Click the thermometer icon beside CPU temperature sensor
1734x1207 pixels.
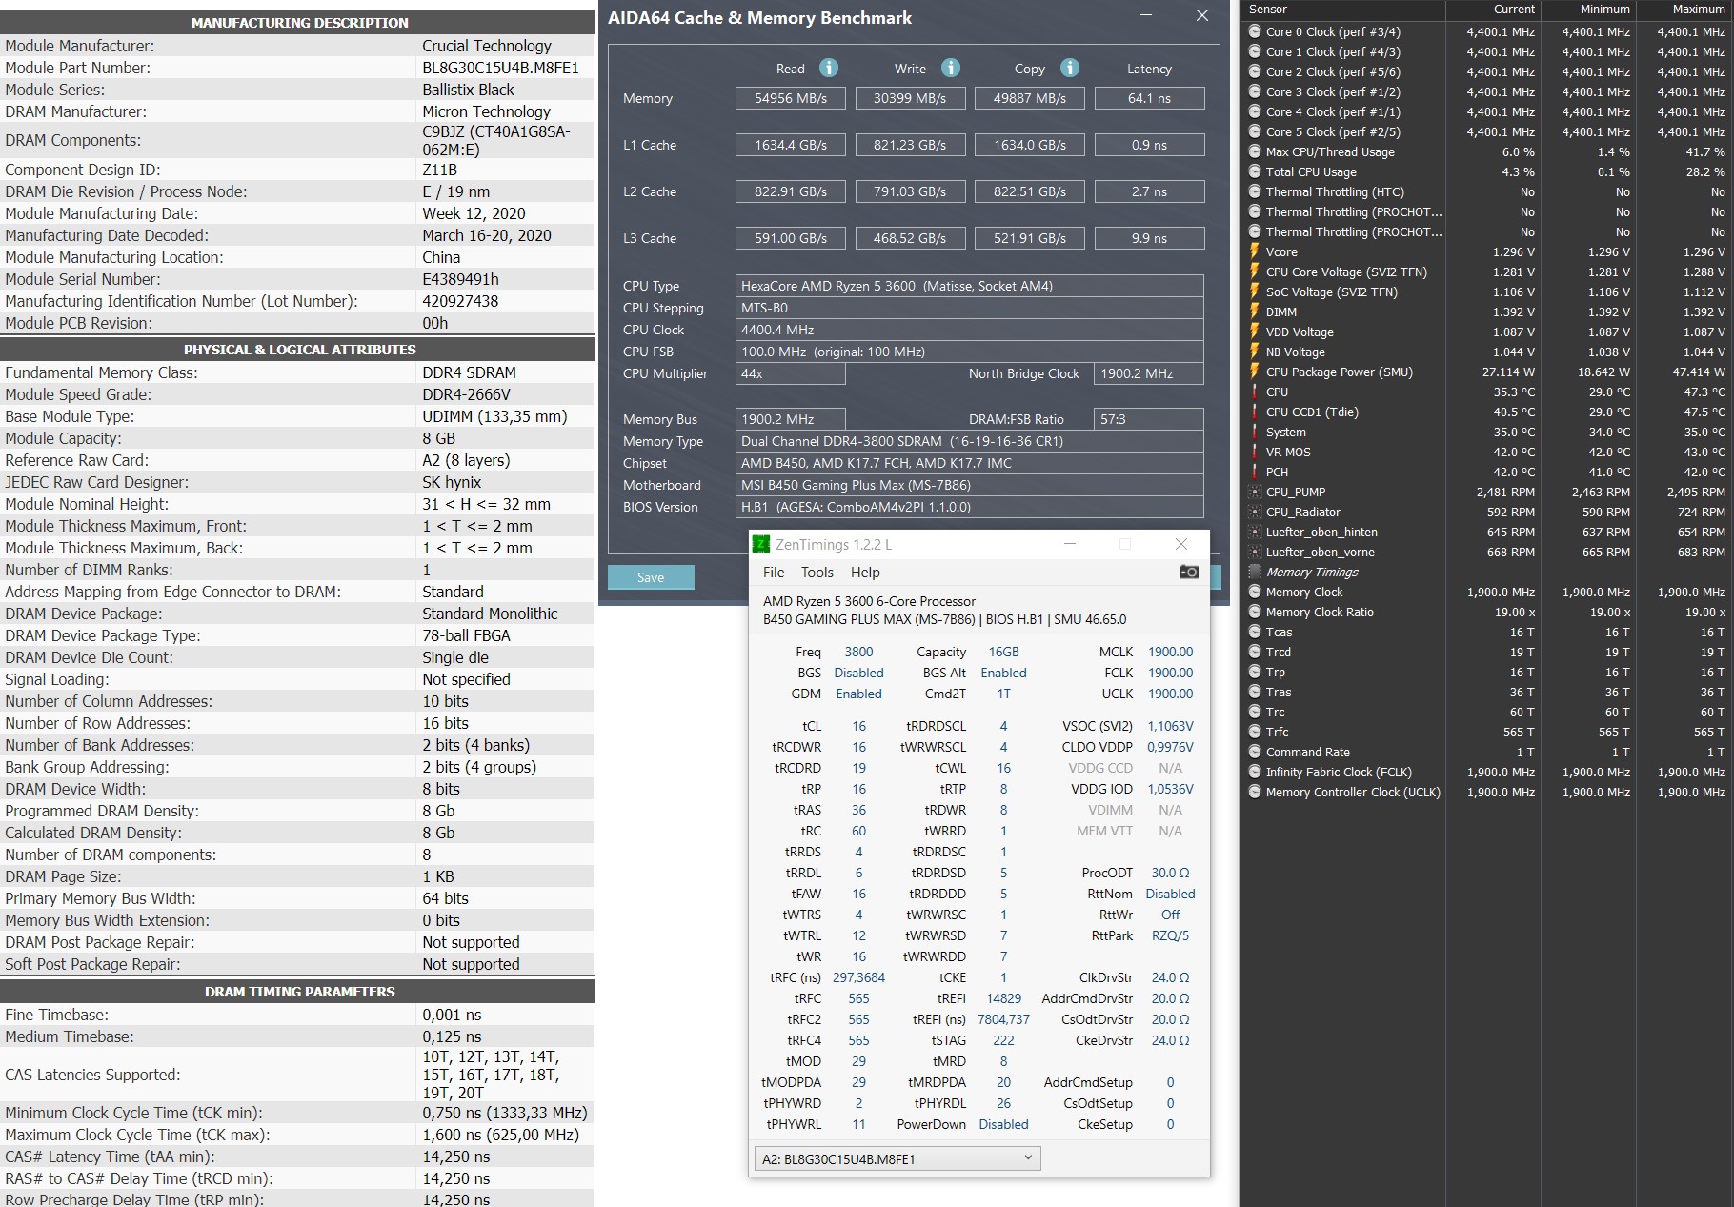pyautogui.click(x=1256, y=392)
